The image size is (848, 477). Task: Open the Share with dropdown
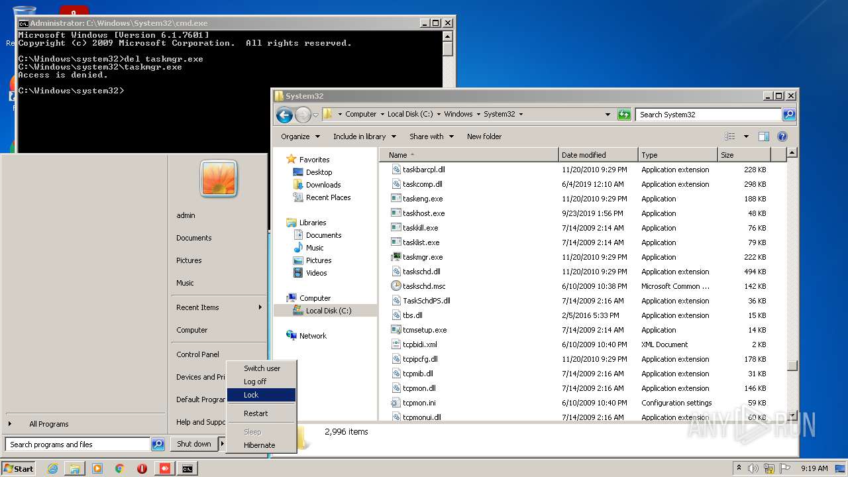pos(431,136)
